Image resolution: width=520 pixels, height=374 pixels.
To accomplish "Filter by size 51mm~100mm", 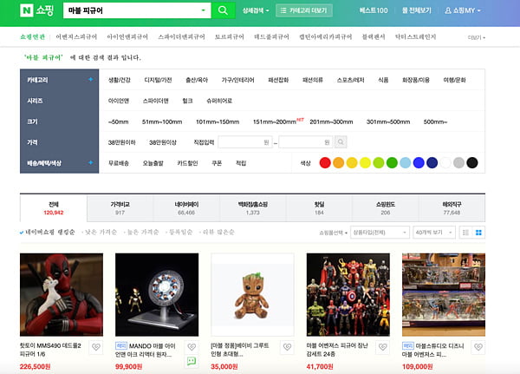I will (162, 121).
